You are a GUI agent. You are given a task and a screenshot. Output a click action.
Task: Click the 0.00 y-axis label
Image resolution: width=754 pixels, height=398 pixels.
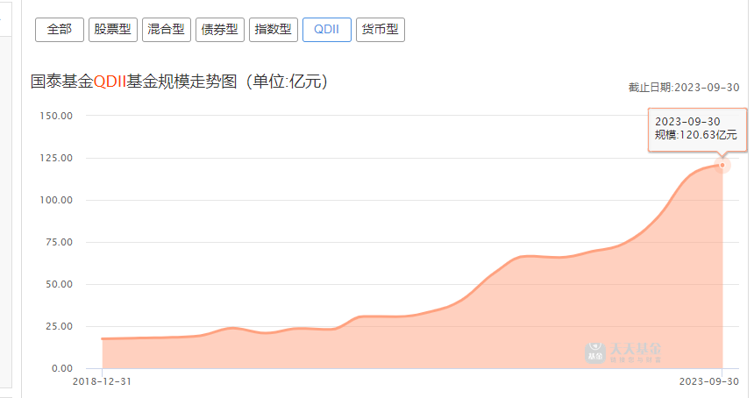click(62, 369)
